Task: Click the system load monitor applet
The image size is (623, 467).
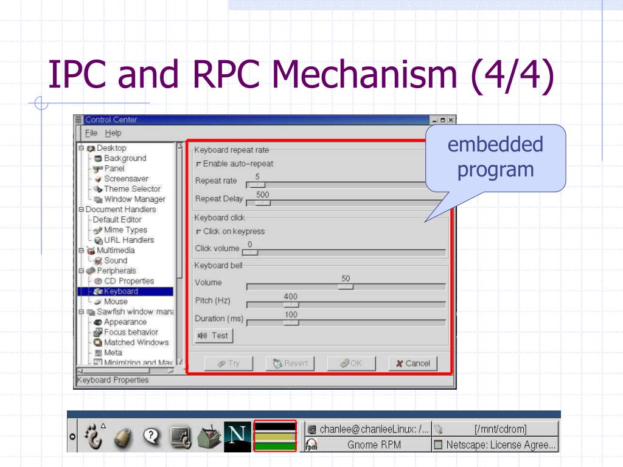Action: (275, 436)
